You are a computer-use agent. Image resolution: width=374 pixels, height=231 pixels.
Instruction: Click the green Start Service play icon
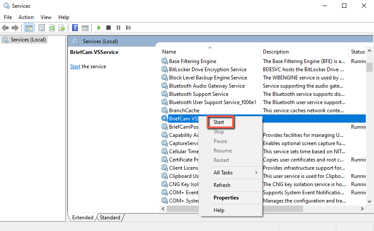tap(99, 28)
